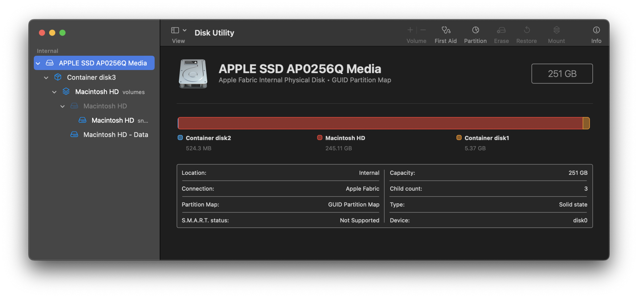Click the Not Supported S.M.A.R.T. value
Viewport: 638px width, 298px height.
pyautogui.click(x=360, y=220)
